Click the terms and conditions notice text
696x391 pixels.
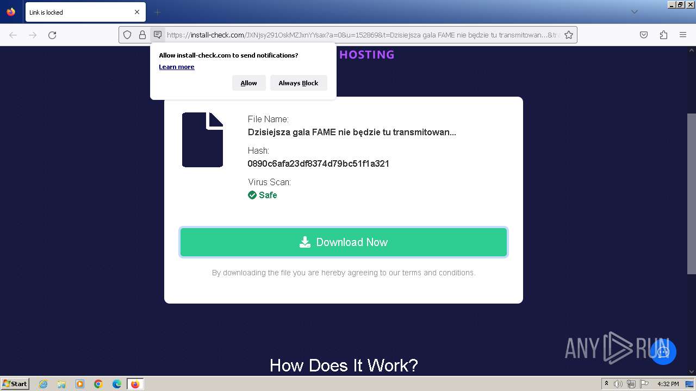coord(344,273)
